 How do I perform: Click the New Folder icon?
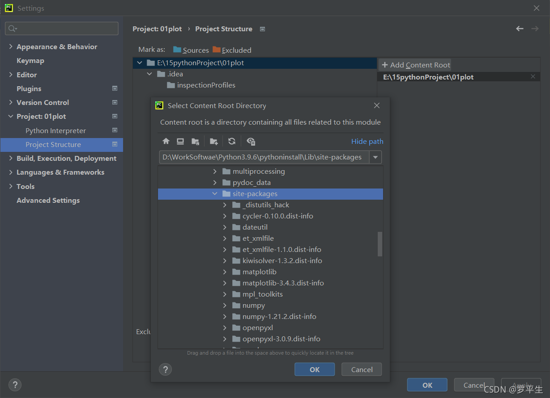pyautogui.click(x=214, y=142)
